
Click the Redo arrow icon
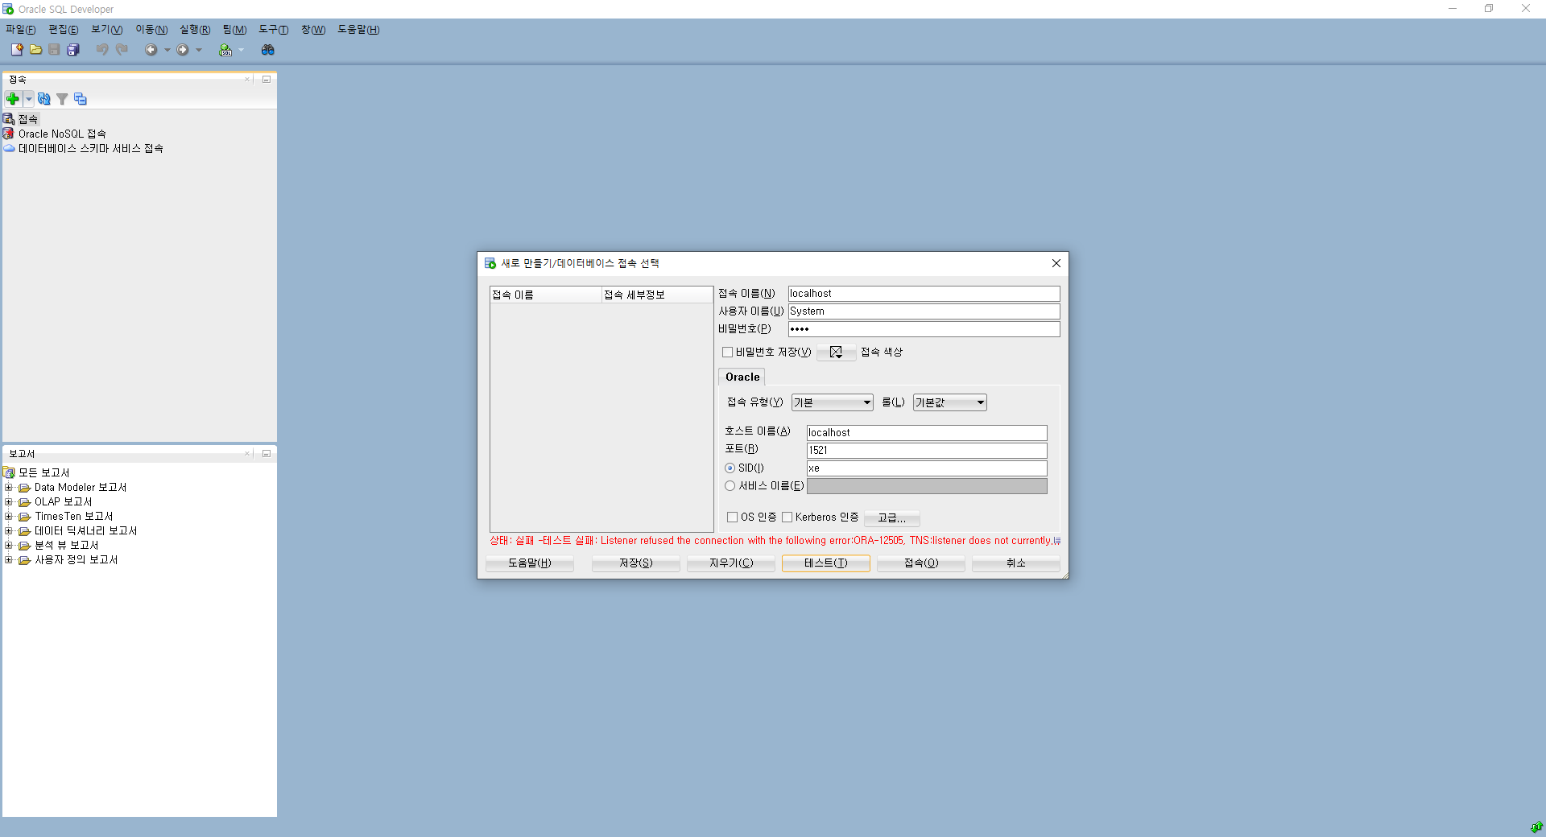point(122,50)
